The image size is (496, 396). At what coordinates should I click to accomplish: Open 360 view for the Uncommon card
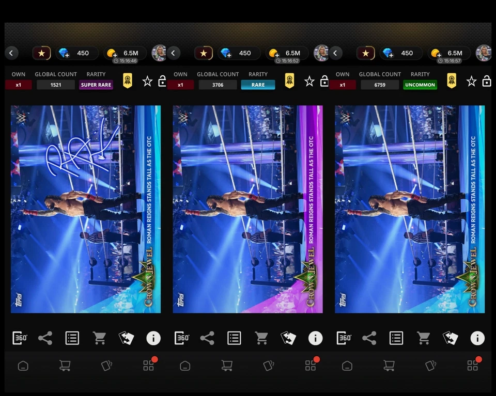pos(344,338)
